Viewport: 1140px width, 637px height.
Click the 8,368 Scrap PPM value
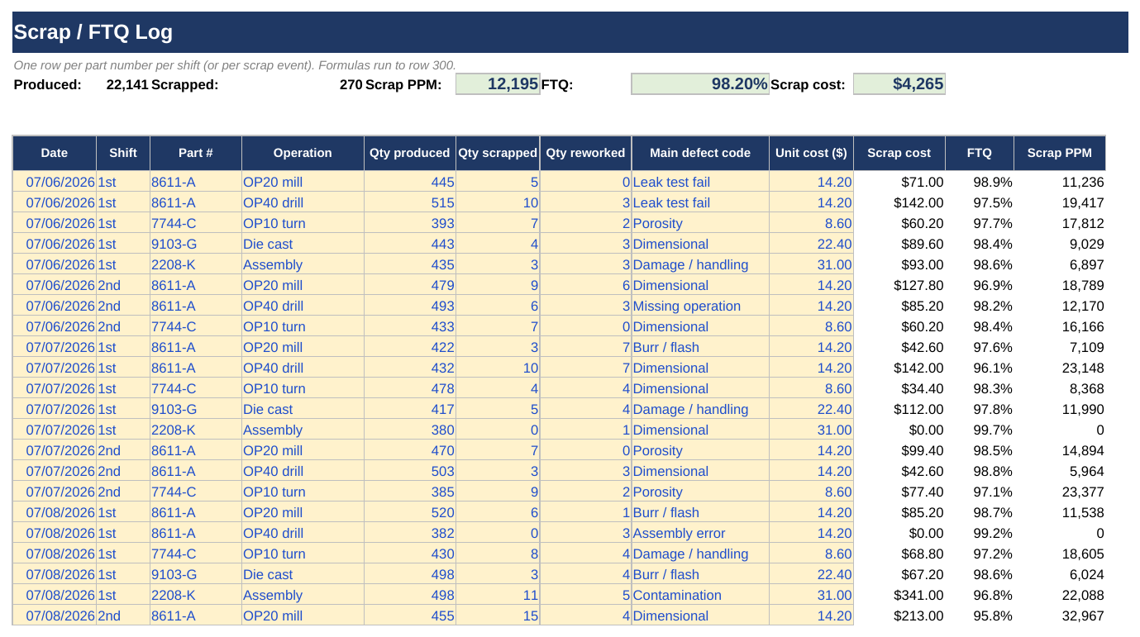click(1060, 388)
